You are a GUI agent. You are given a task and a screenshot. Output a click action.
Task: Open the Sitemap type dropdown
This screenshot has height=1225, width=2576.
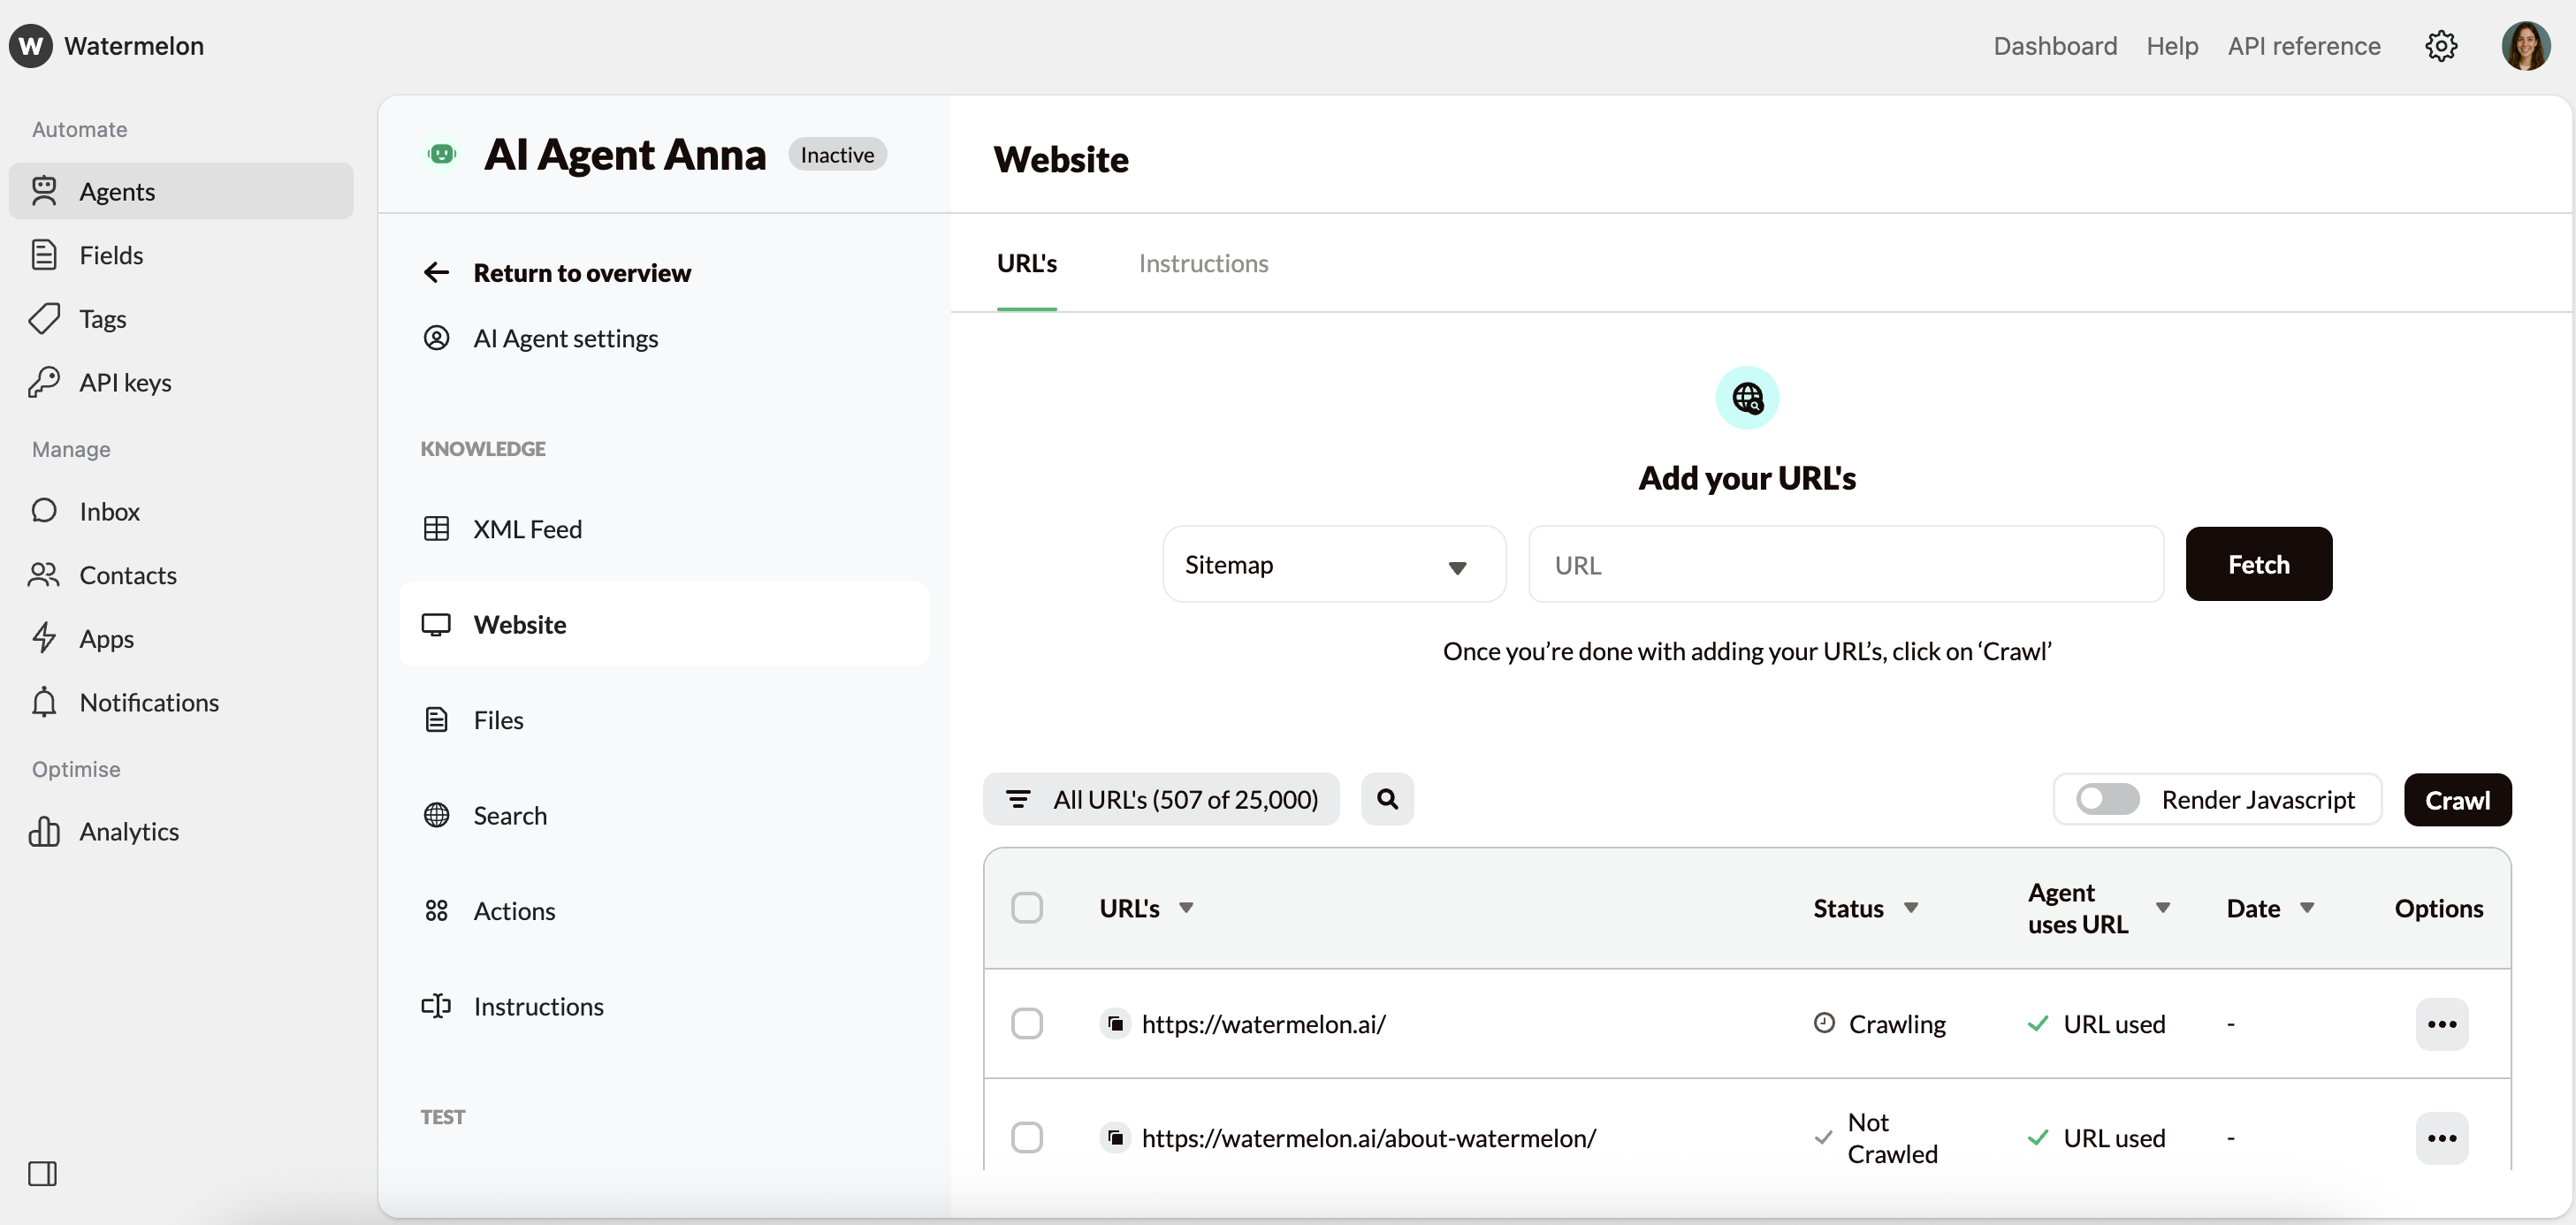(x=1333, y=565)
